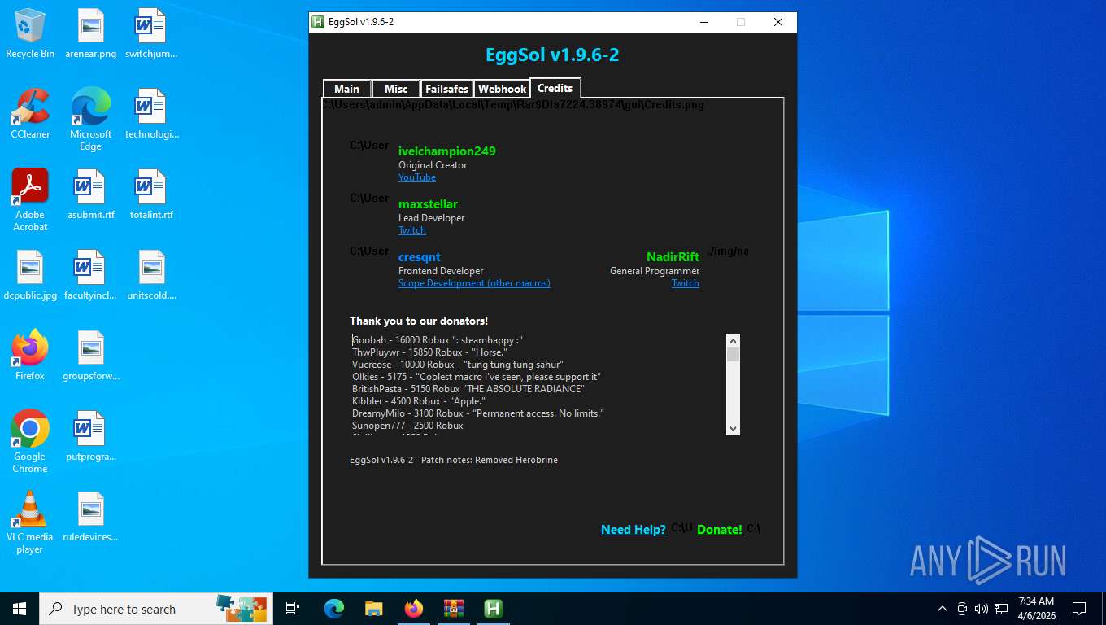Viewport: 1106px width, 625px height.
Task: Click the Donate! link
Action: point(720,530)
